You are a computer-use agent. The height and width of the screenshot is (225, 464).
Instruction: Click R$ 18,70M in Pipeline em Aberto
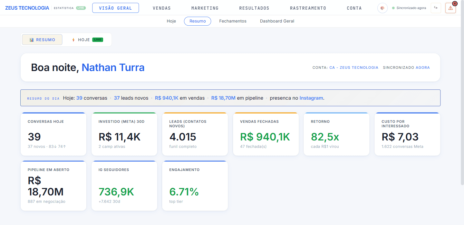pos(46,186)
